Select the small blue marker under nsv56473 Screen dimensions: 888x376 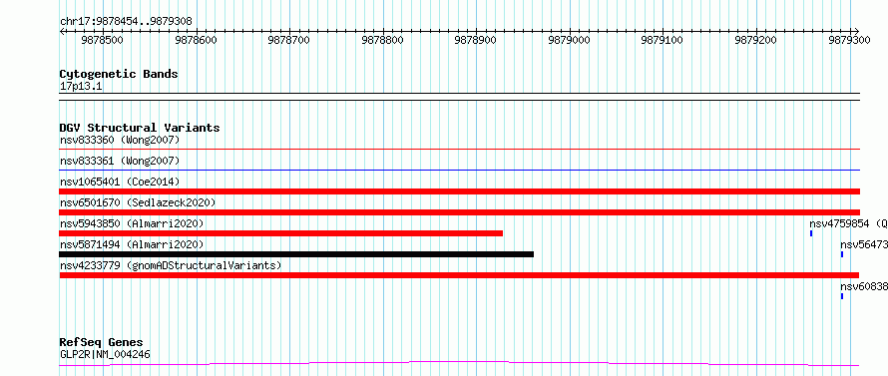click(x=841, y=254)
